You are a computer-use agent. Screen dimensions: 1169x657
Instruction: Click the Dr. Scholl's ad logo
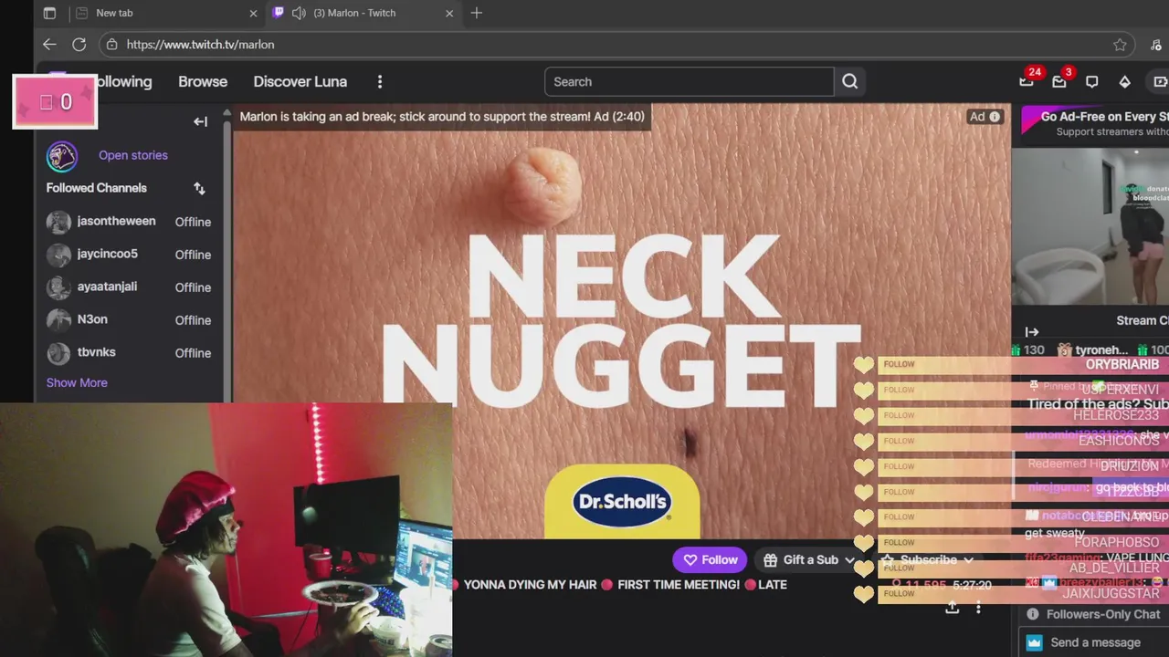pos(622,502)
